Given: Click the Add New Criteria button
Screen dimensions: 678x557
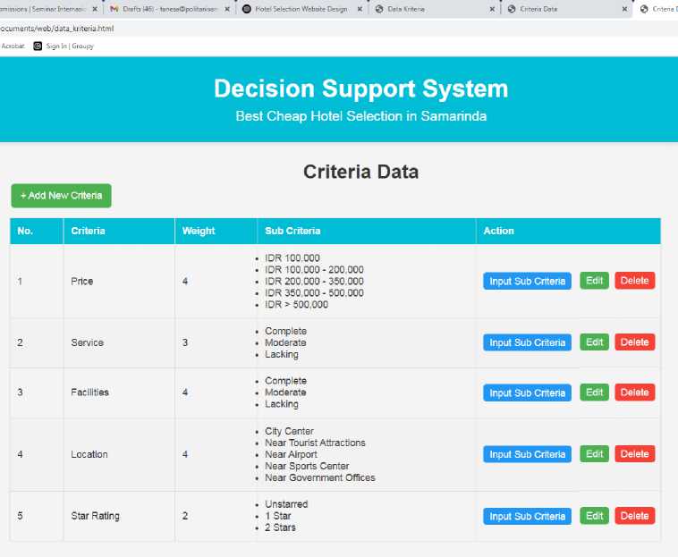Looking at the screenshot, I should pyautogui.click(x=61, y=195).
